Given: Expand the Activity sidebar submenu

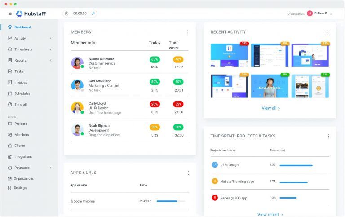Looking at the screenshot, I should point(50,39).
